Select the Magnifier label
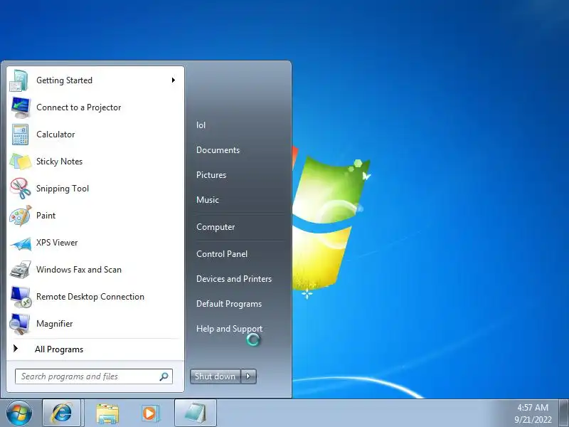The image size is (569, 427). tap(55, 324)
